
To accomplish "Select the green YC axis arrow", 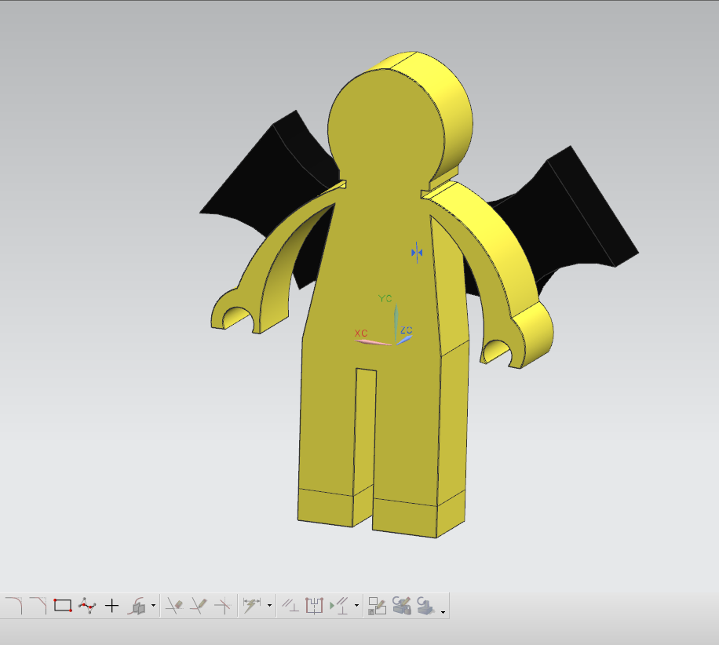I will click(396, 322).
